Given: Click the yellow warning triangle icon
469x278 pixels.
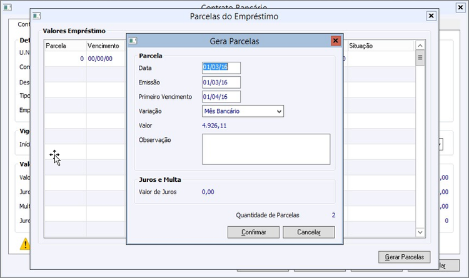Looking at the screenshot, I should (25, 244).
